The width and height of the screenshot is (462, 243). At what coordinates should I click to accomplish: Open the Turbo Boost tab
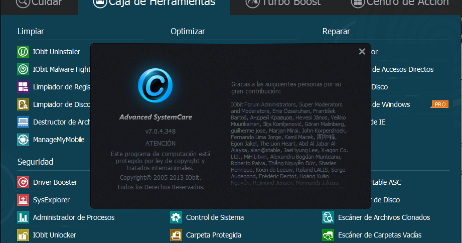pos(283,3)
